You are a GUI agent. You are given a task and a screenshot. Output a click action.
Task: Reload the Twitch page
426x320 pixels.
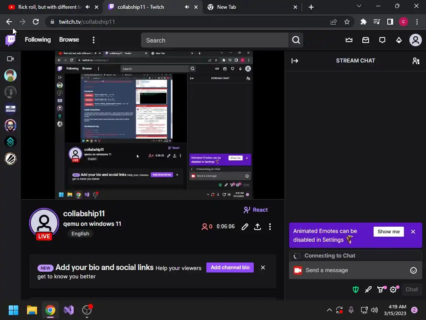coord(36,22)
